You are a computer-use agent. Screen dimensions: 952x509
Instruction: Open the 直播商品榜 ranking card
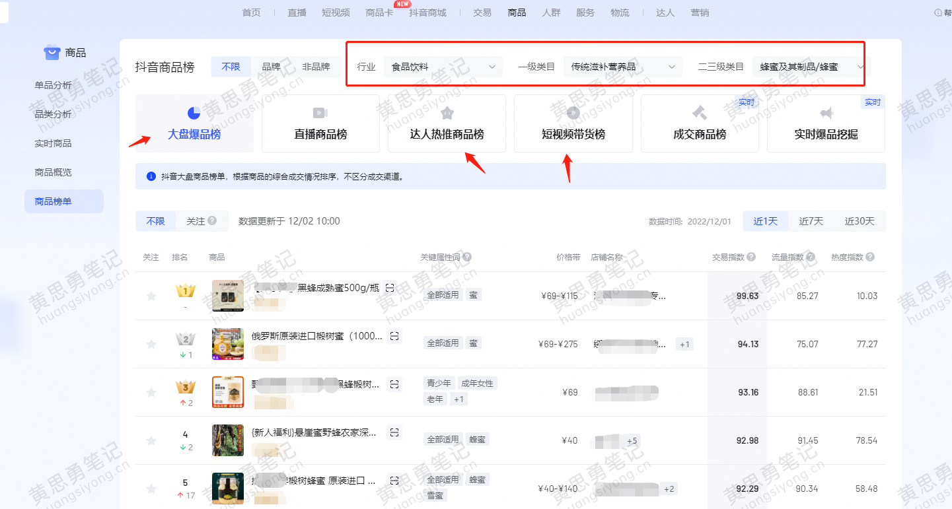[320, 123]
